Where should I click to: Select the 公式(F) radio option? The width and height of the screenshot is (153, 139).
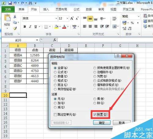click(x=55, y=72)
